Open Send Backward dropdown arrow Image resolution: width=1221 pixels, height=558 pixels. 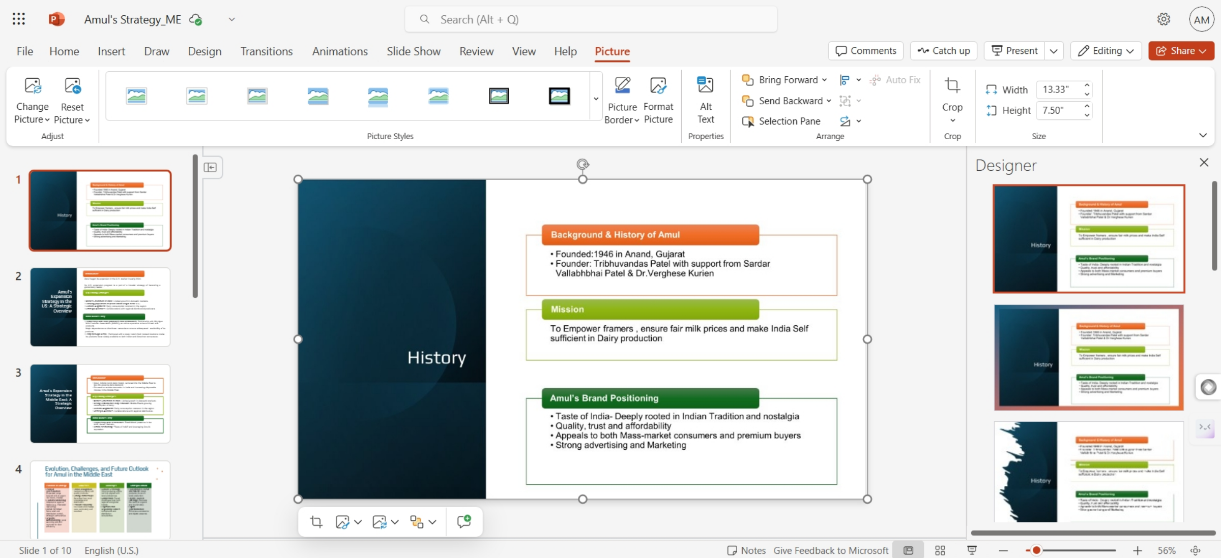[829, 101]
